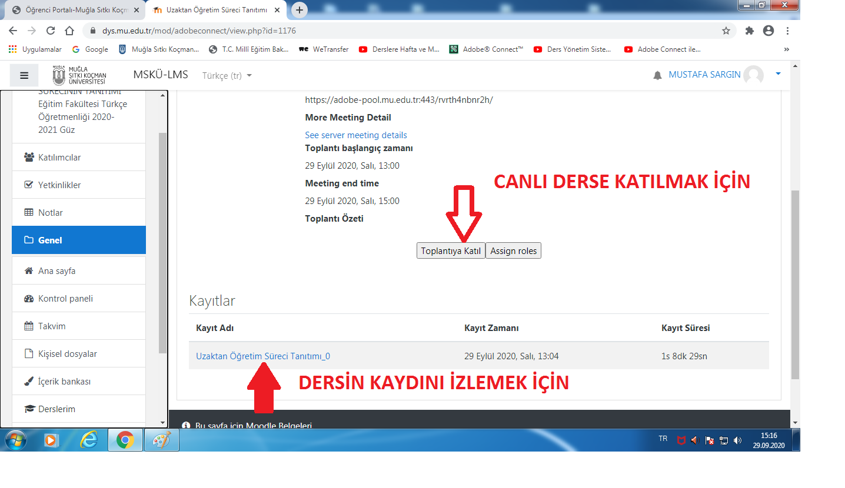Image resolution: width=845 pixels, height=488 pixels.
Task: Open the Chrome three-dot menu
Action: click(x=787, y=31)
